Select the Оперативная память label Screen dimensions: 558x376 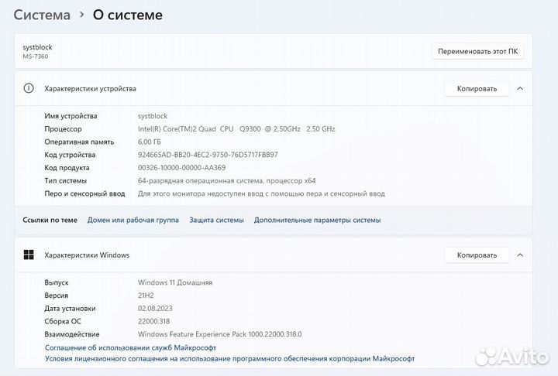(79, 142)
